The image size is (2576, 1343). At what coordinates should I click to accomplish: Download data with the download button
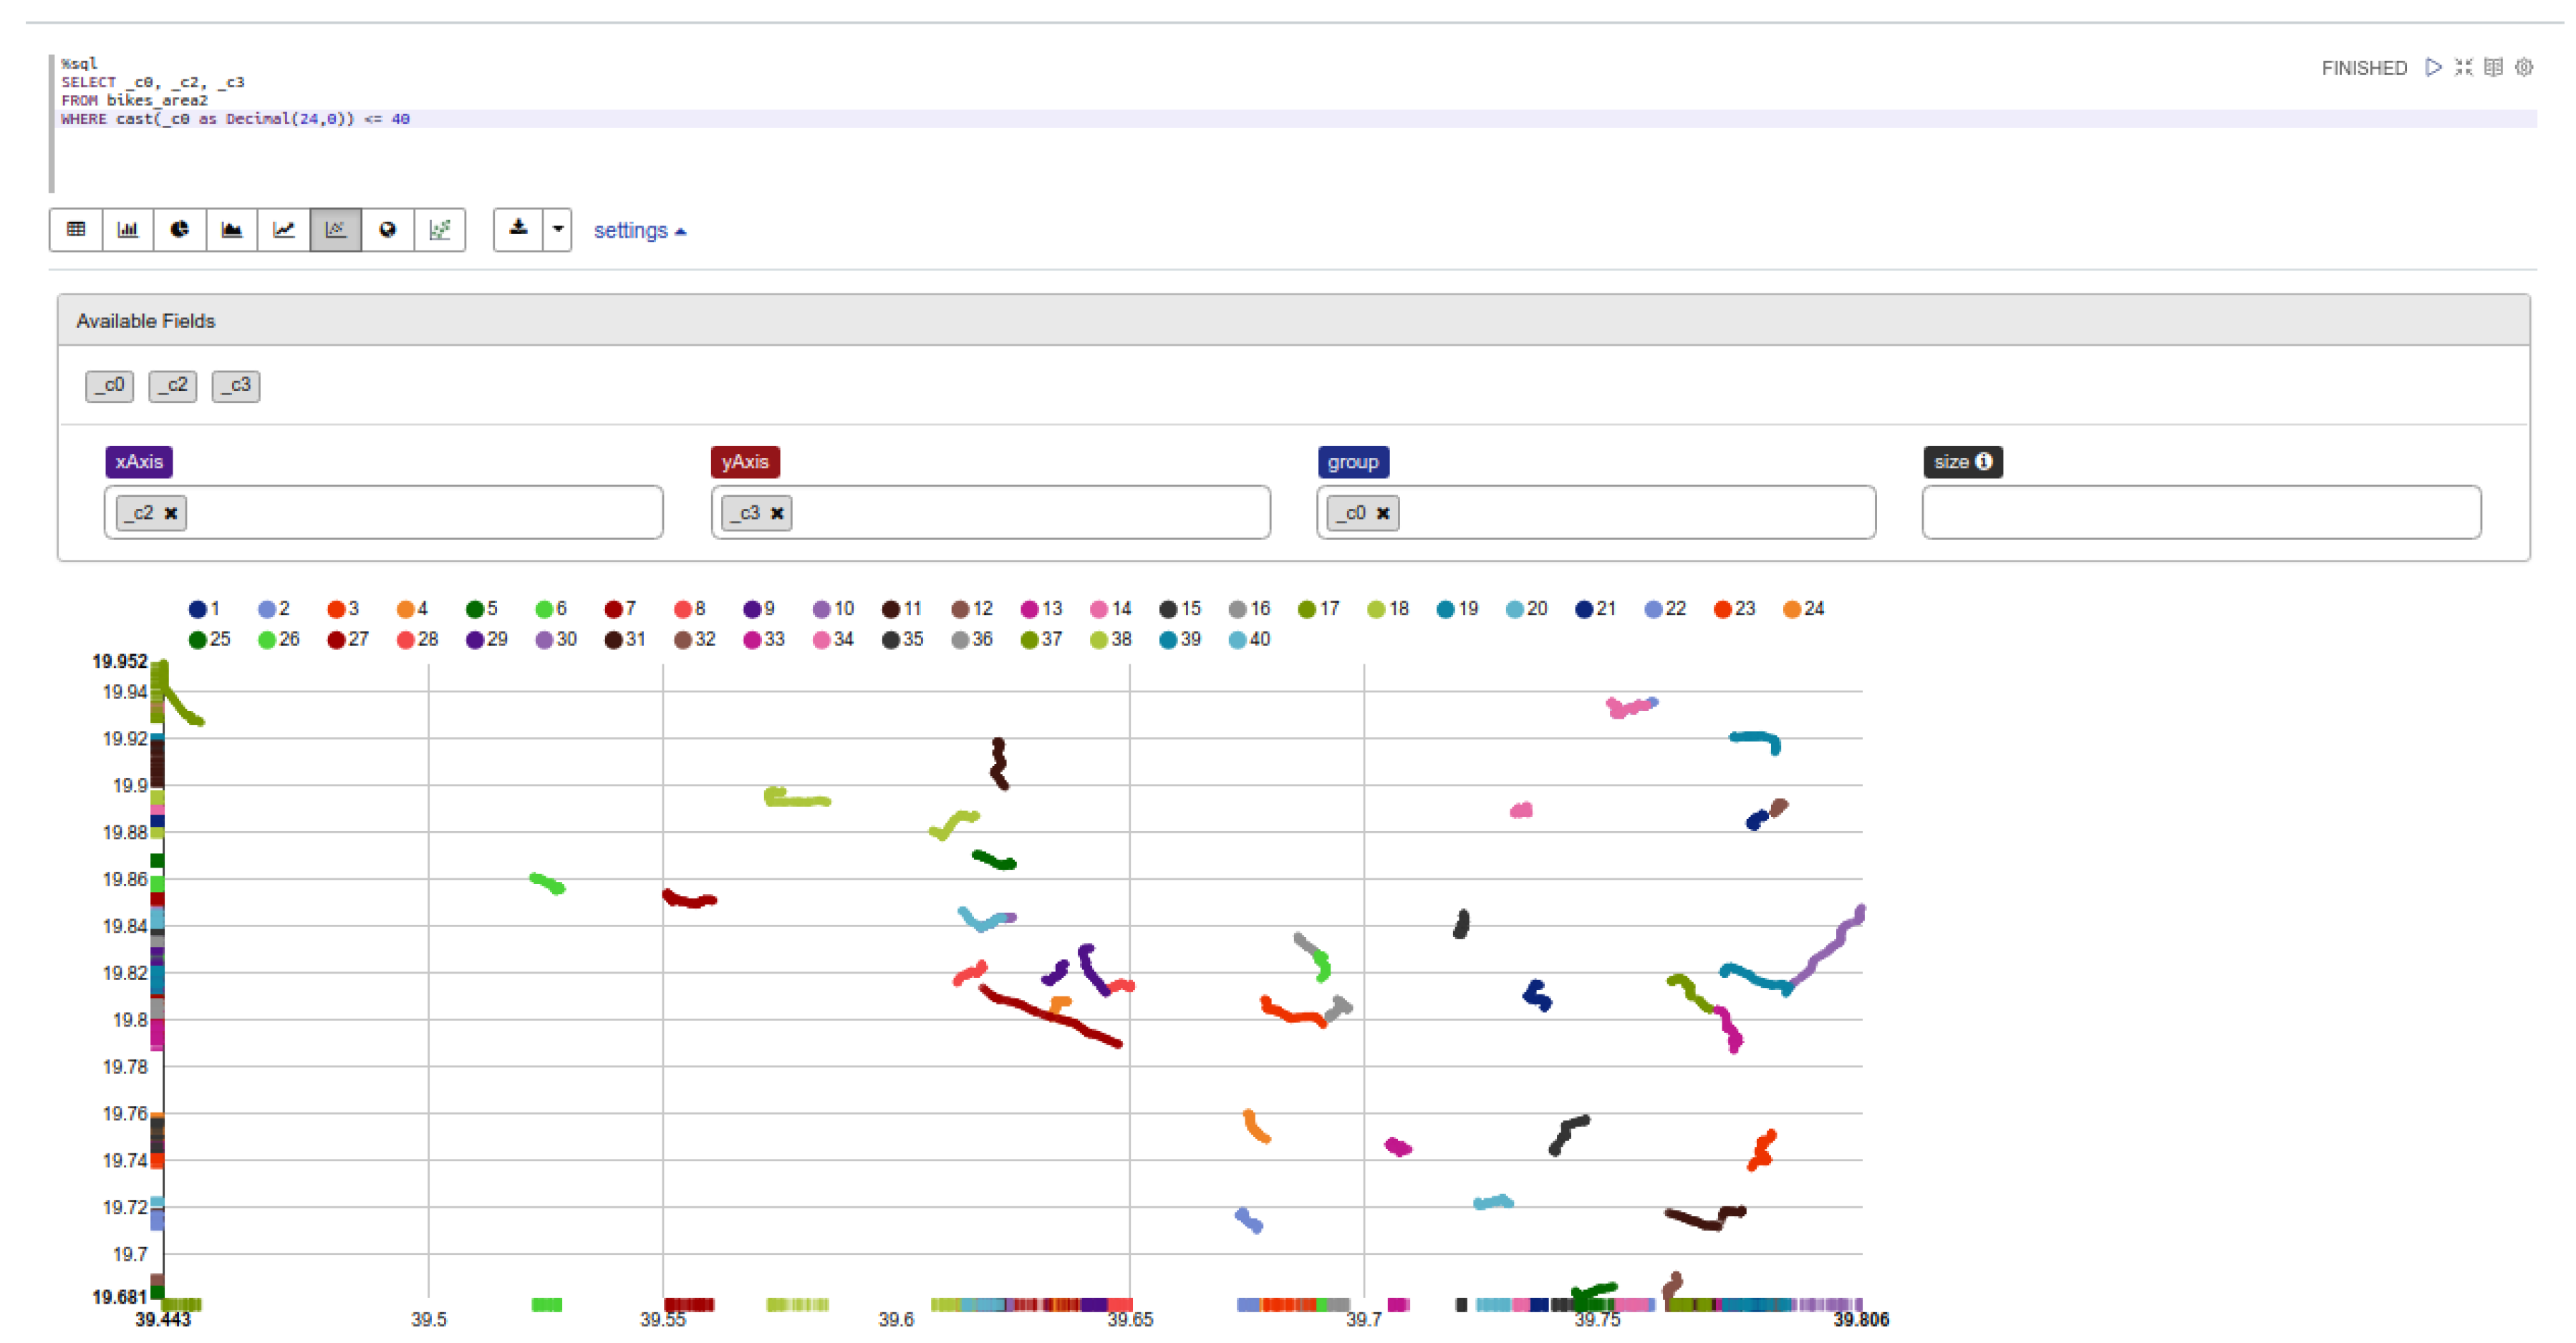pos(518,230)
